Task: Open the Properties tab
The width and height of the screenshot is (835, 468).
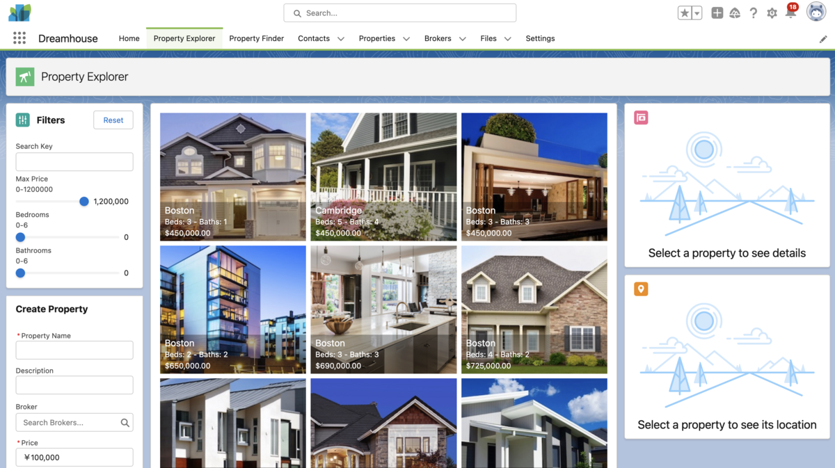Action: tap(377, 38)
